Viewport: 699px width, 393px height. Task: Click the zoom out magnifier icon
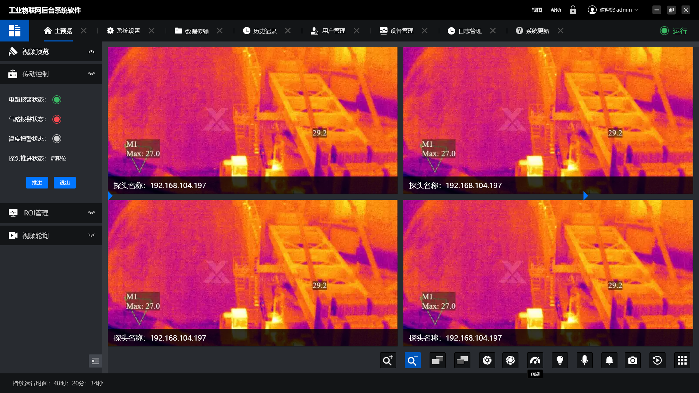(412, 360)
